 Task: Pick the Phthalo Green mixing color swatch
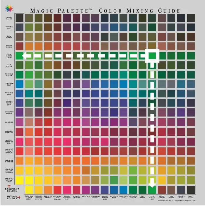(133, 190)
